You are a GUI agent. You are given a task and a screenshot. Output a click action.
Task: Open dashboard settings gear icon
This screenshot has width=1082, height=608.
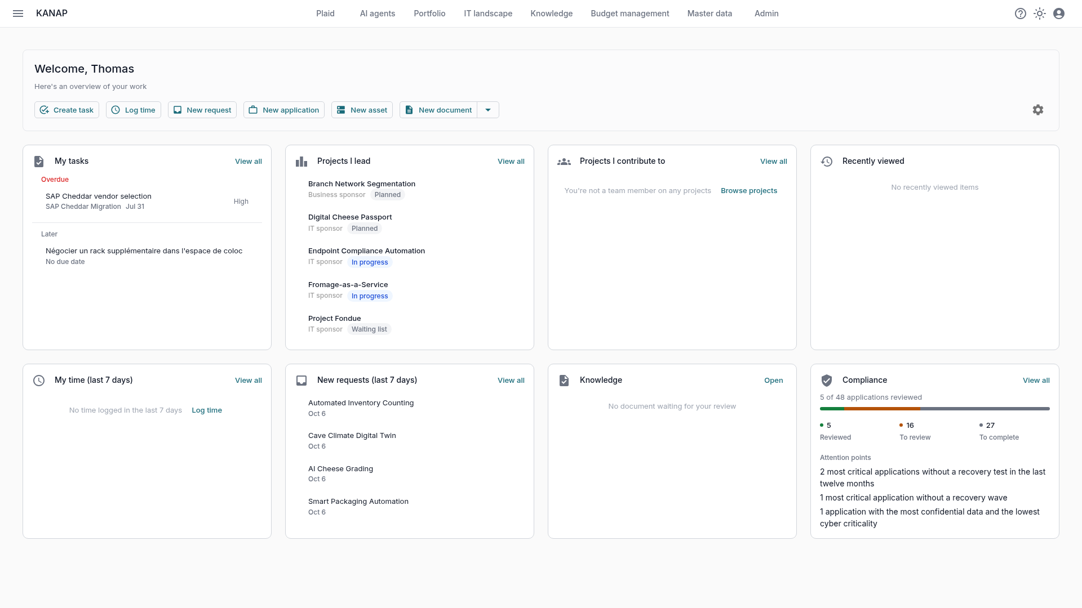pos(1038,110)
